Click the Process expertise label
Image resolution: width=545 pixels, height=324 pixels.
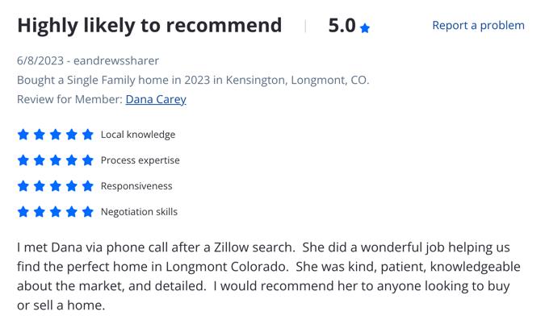pyautogui.click(x=140, y=160)
